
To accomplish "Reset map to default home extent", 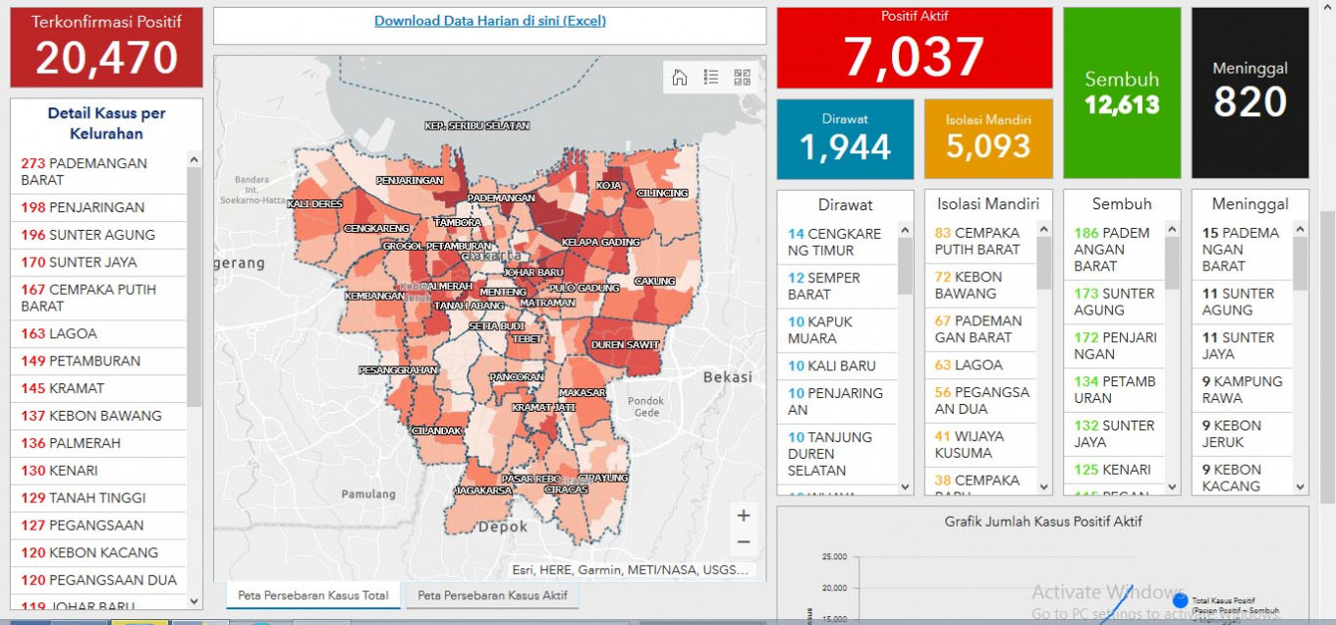I will coord(680,78).
